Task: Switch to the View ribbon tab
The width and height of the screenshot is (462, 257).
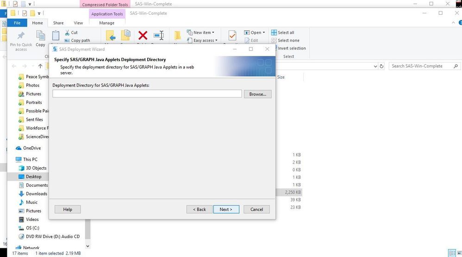Action: 78,23
